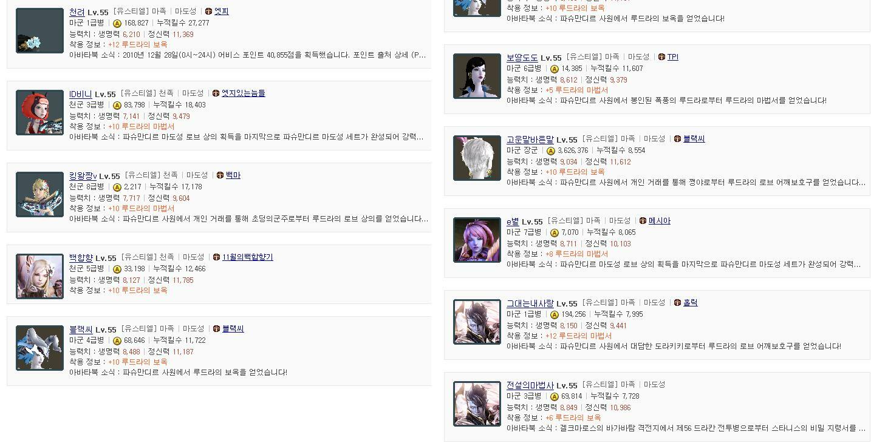Click the legion emblem next to 홀릭
Screen dimensions: 871x443
[x=677, y=303]
